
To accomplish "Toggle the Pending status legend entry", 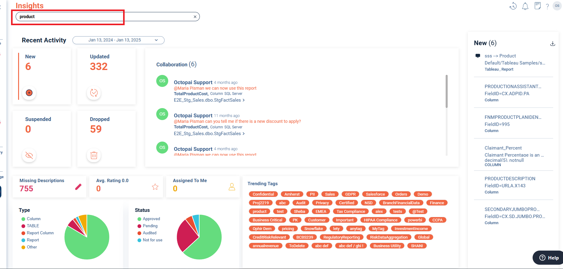I will 150,226.
